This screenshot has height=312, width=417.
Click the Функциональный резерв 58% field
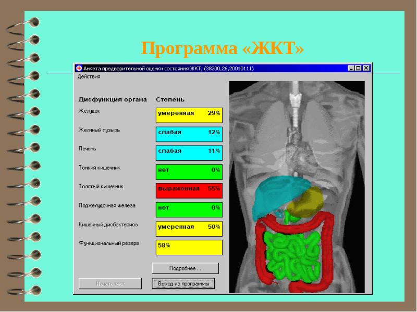[x=189, y=246]
